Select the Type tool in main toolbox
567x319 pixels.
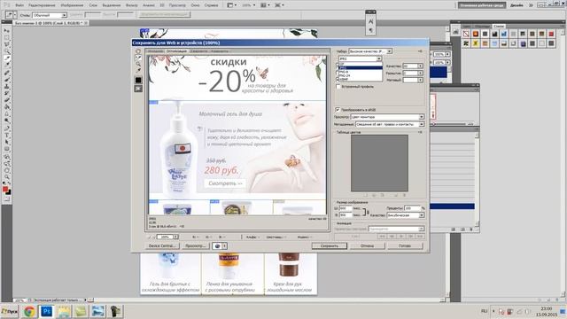(6, 135)
